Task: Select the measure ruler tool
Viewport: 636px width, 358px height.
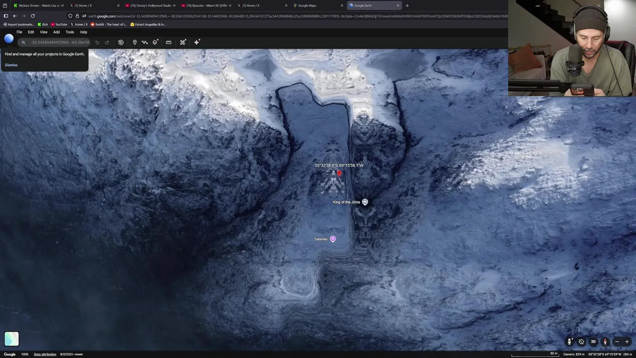Action: pos(168,42)
